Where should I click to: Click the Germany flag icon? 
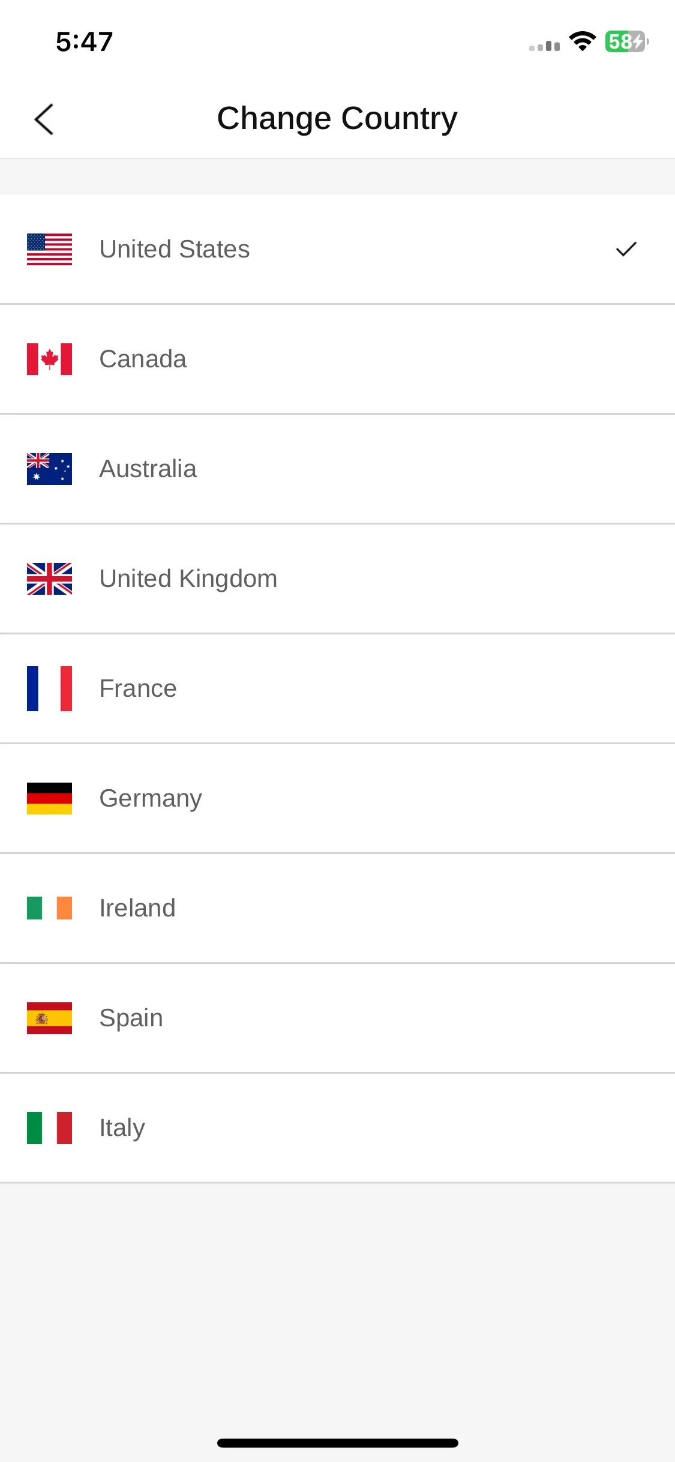49,798
